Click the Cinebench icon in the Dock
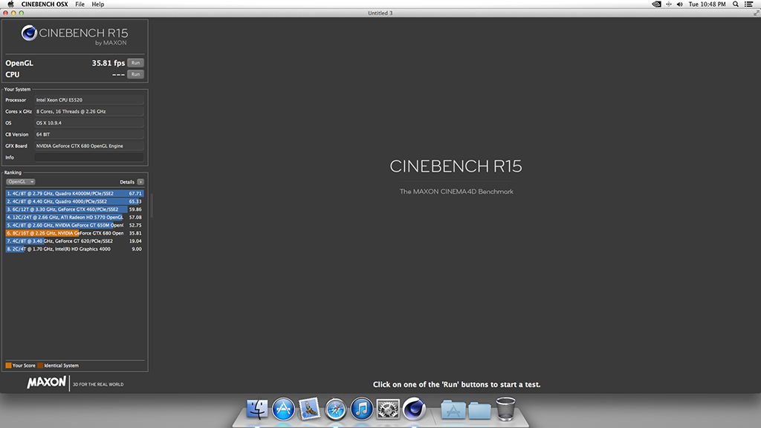Screen dimensions: 761x428 point(414,408)
